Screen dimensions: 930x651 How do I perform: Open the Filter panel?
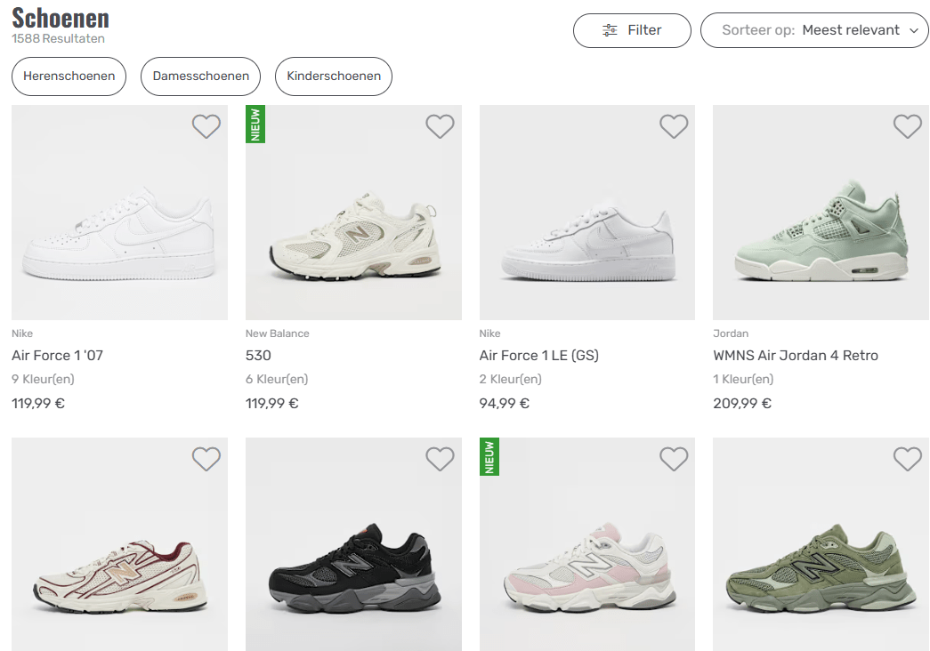[x=632, y=29]
